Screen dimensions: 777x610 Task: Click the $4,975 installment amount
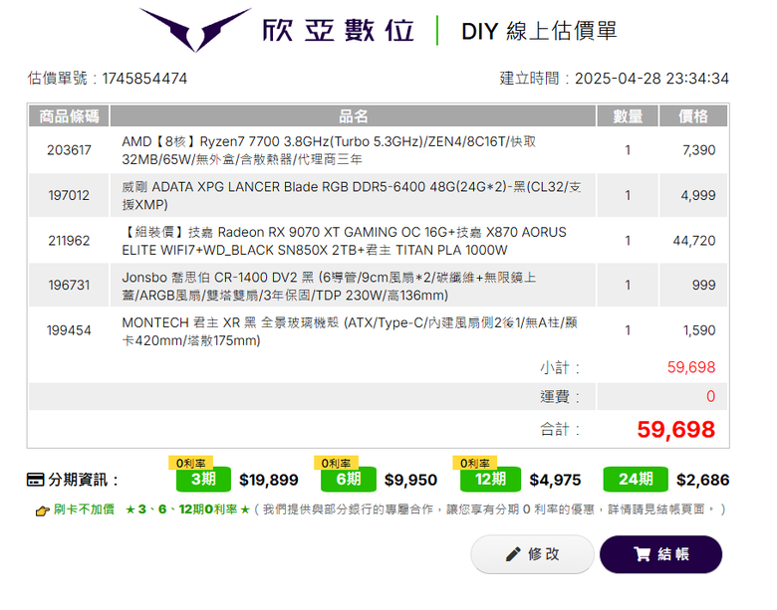[x=555, y=480]
